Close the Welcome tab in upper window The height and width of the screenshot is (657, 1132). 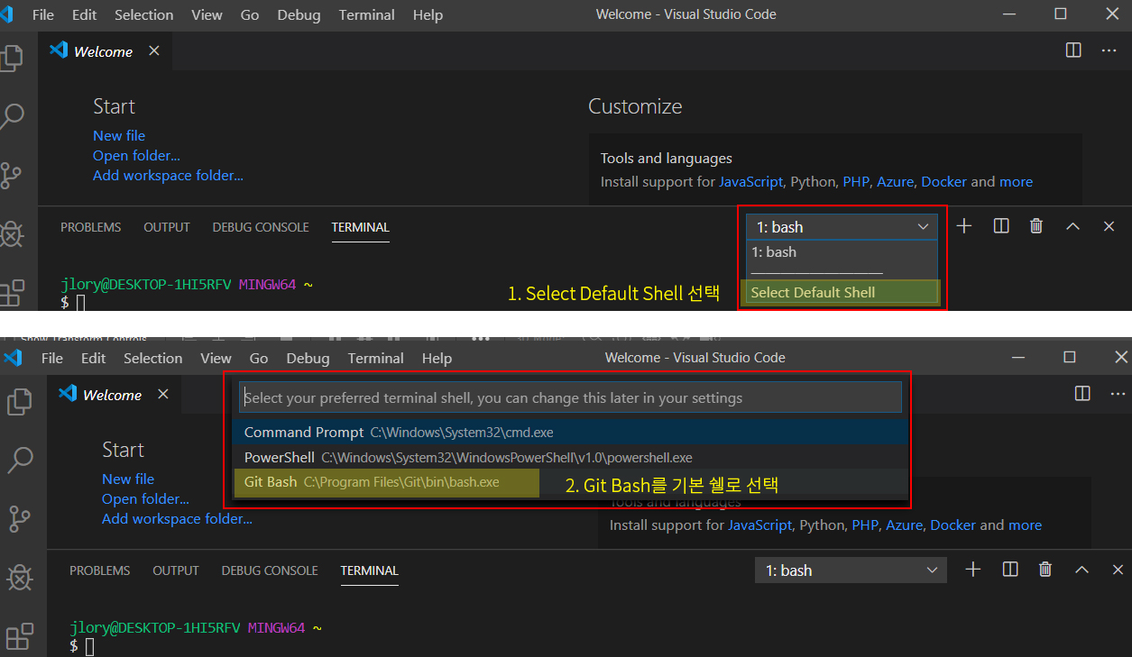tap(154, 50)
